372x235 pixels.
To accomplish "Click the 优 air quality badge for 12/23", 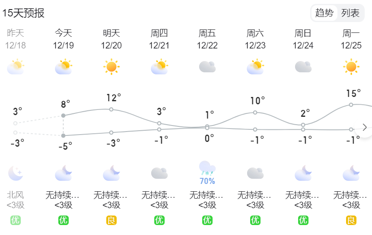I will pos(255,220).
